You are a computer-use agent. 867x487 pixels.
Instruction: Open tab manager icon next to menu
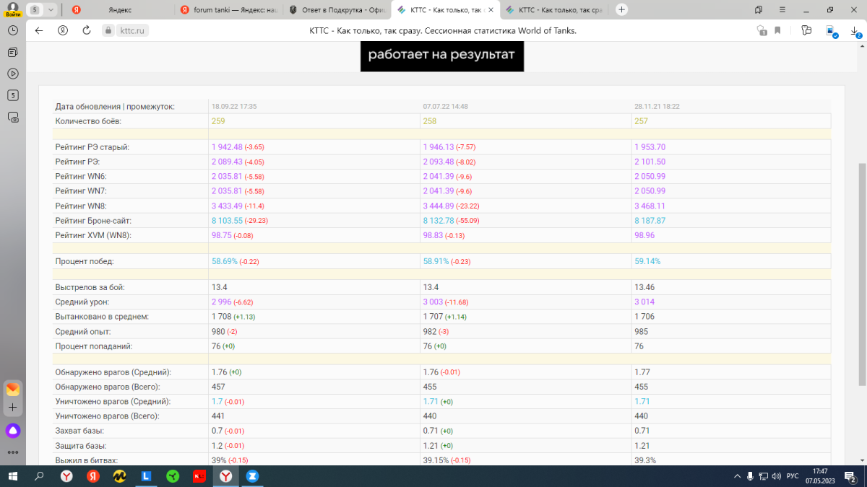tap(758, 9)
